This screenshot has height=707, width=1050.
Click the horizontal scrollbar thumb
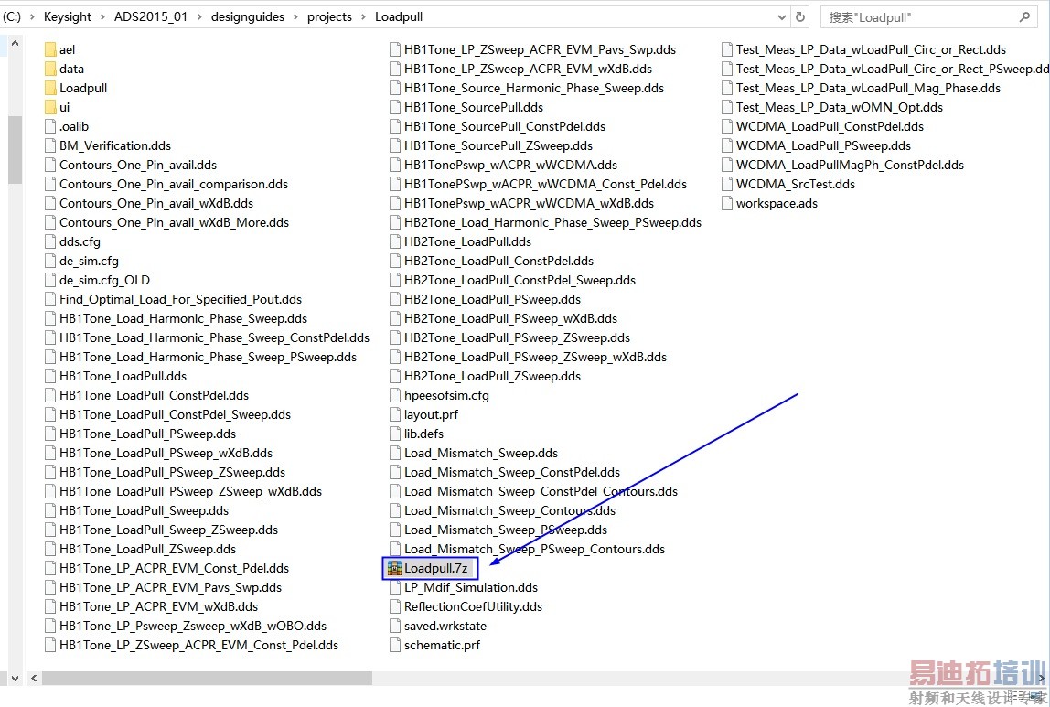point(207,679)
